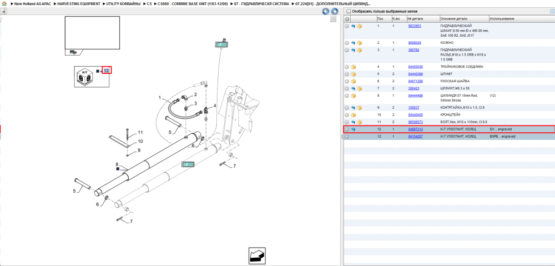Click the box icon for ЦИЛИНДР row
The height and width of the screenshot is (266, 555).
point(353,96)
